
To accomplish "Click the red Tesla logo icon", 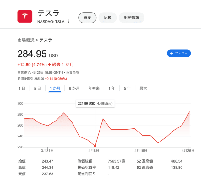I will click(x=25, y=16).
